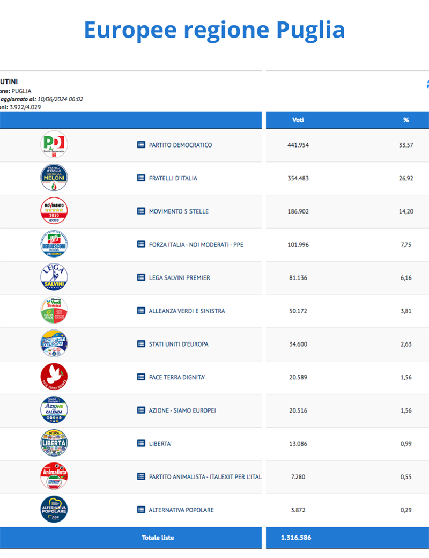Click the total votes 1.316.586

click(296, 538)
